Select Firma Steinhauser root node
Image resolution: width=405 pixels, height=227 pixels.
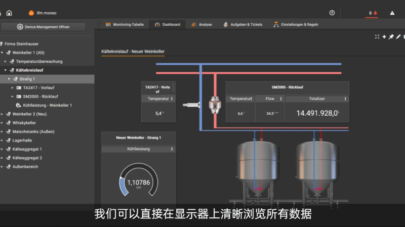(21, 44)
